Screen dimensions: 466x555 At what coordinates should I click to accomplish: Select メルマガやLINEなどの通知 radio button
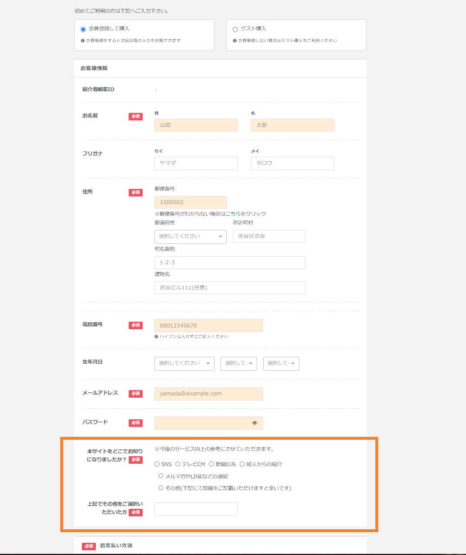tap(161, 475)
